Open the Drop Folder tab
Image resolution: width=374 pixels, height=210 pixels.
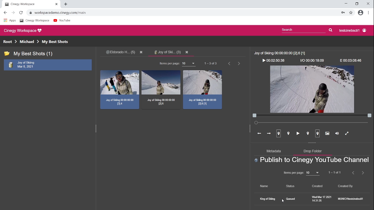pyautogui.click(x=312, y=151)
